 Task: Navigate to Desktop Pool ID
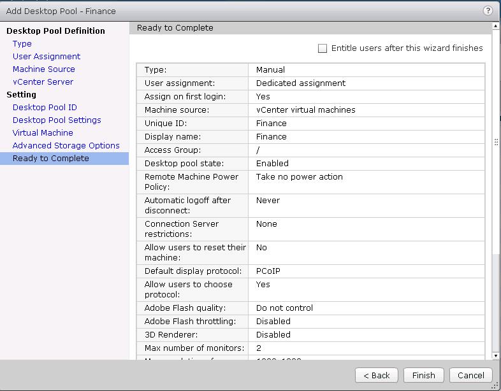click(45, 108)
